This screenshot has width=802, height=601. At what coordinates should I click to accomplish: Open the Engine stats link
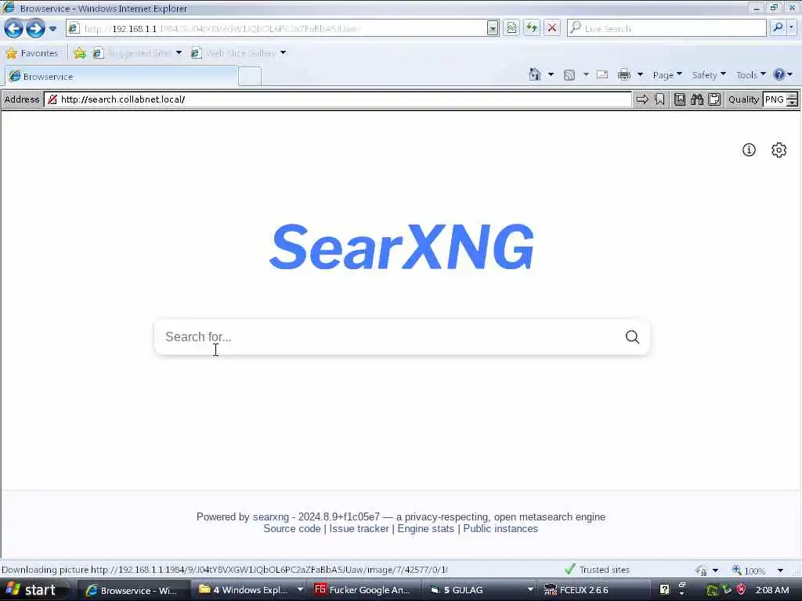(425, 529)
